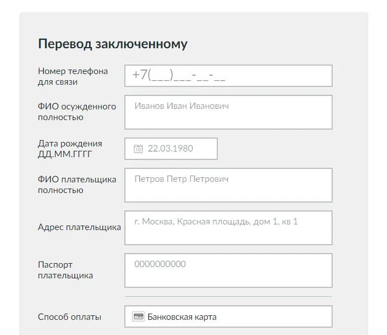Click the date of birth field 22.03.1980

pos(171,149)
